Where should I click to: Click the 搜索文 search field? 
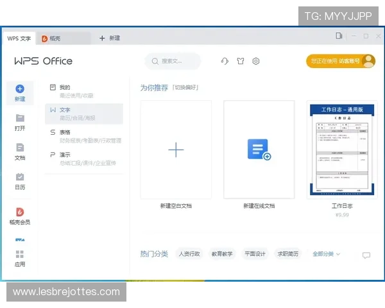click(x=173, y=61)
